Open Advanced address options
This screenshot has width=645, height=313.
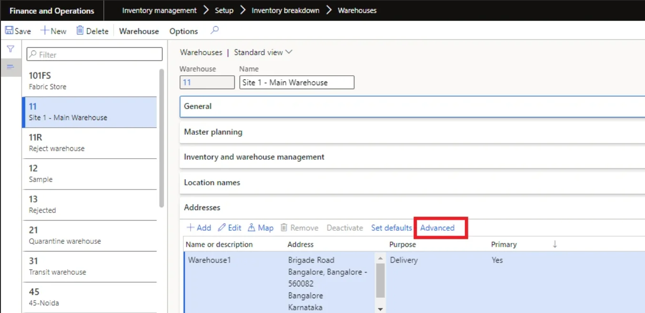[437, 228]
